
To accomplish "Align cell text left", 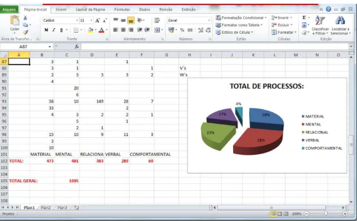I will tap(115, 30).
